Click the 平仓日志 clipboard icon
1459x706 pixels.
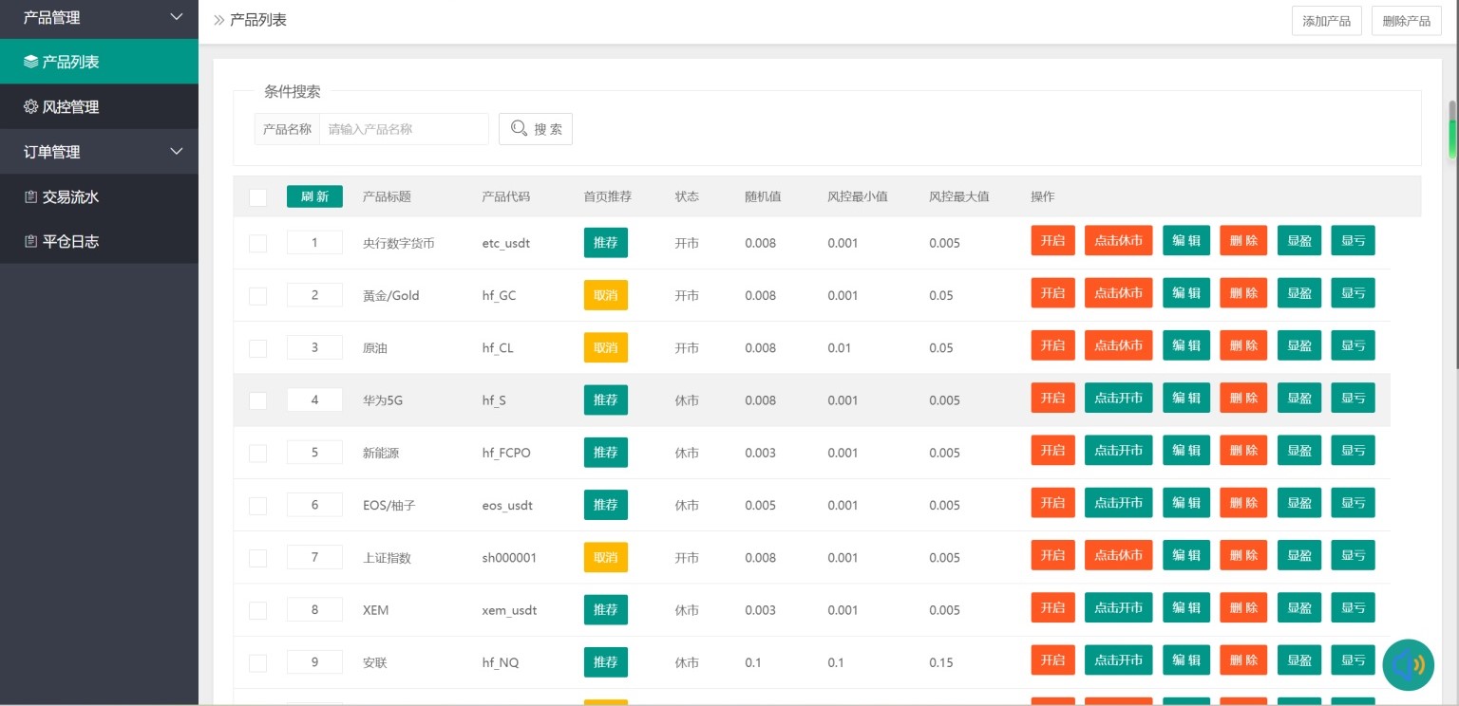click(x=30, y=241)
